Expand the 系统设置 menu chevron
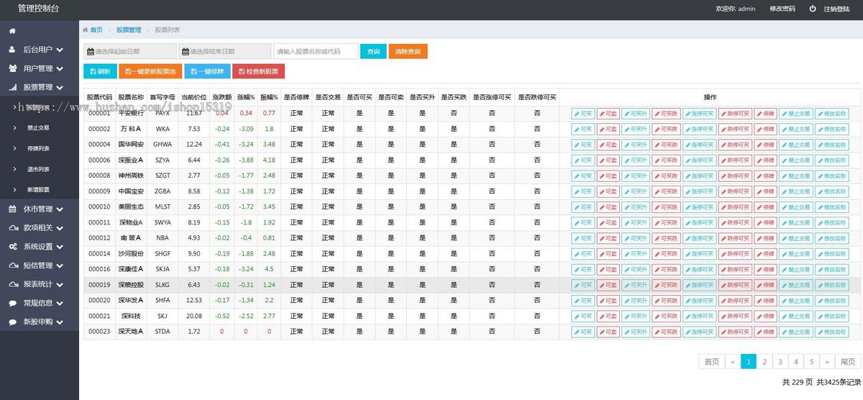The height and width of the screenshot is (400, 863). pyautogui.click(x=60, y=247)
